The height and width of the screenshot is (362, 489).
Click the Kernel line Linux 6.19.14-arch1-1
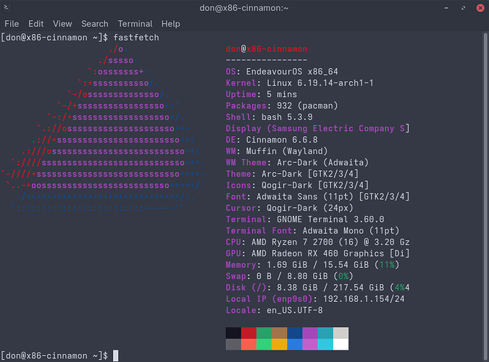pos(300,83)
